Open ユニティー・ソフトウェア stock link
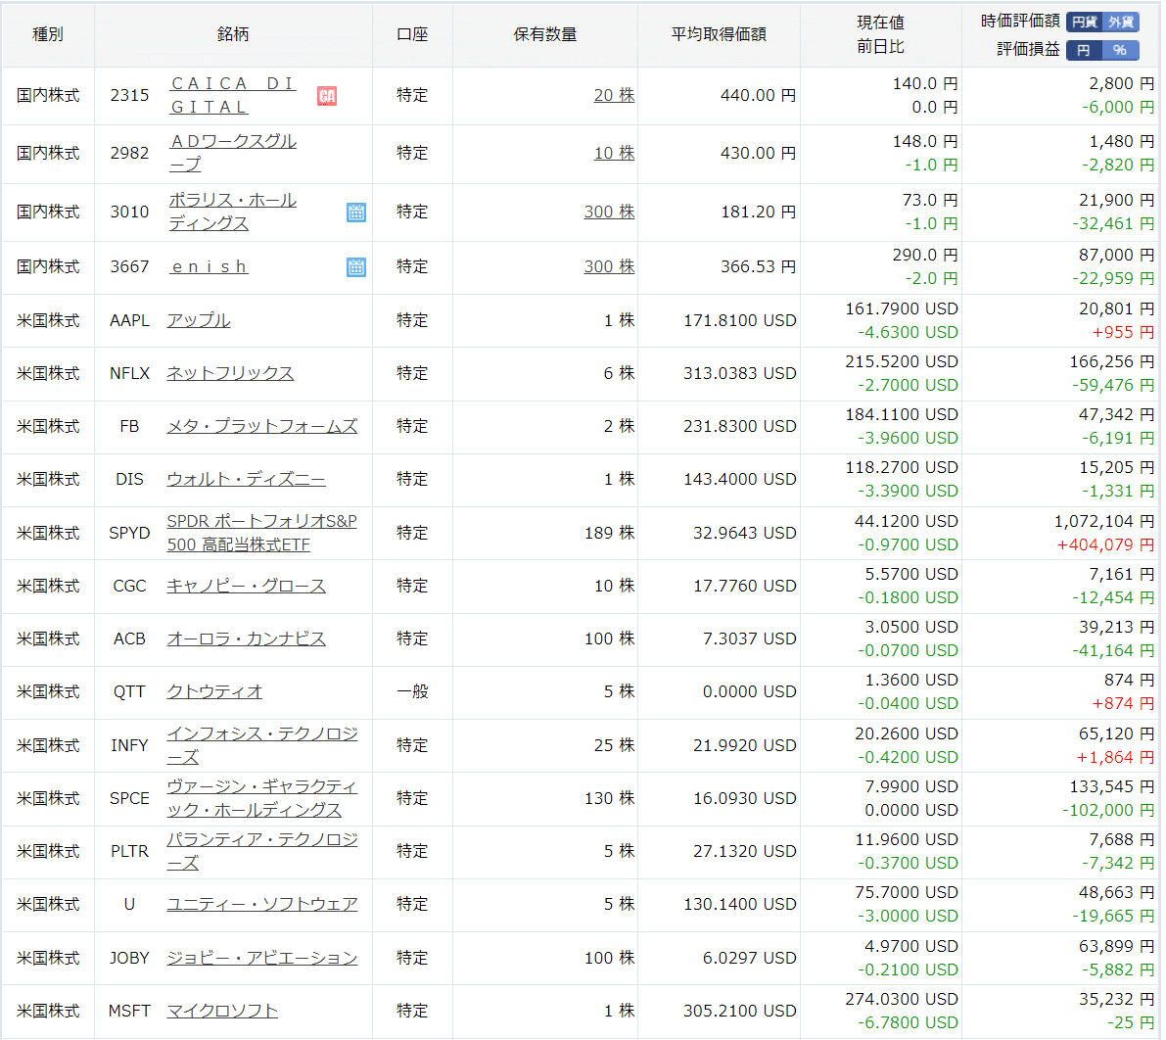The width and height of the screenshot is (1166, 1040). click(x=262, y=904)
